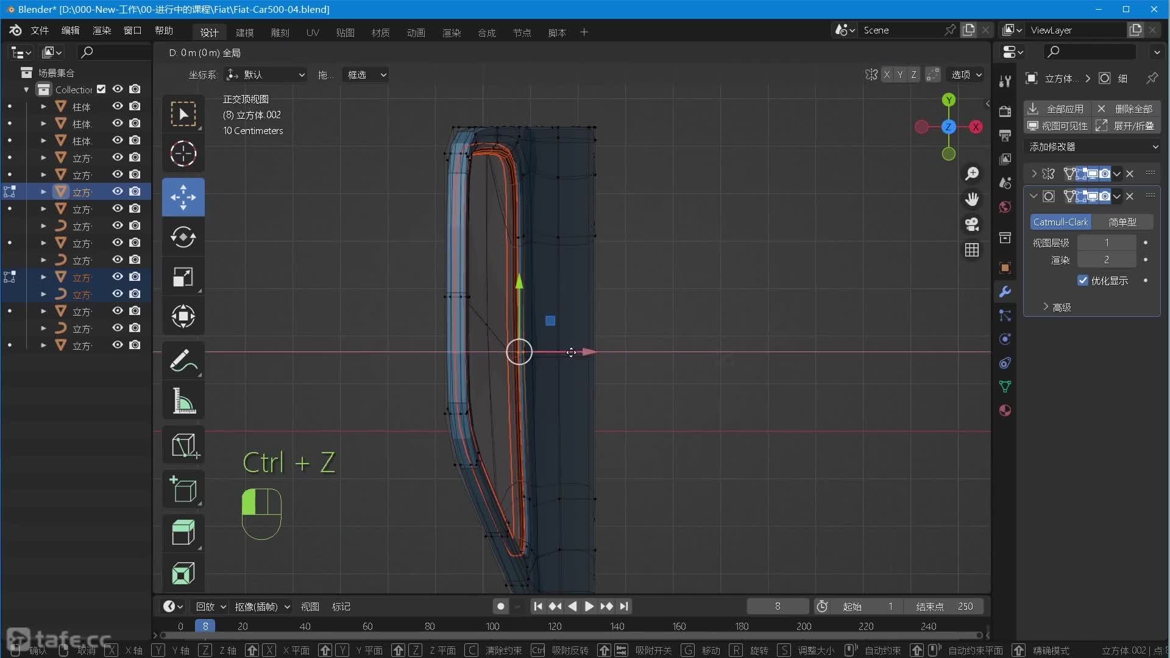Viewport: 1170px width, 658px height.
Task: Hide the first 柱体 object via eye icon
Action: click(x=118, y=106)
